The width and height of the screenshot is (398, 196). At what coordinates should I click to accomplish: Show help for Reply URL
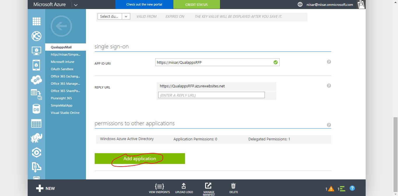click(329, 86)
